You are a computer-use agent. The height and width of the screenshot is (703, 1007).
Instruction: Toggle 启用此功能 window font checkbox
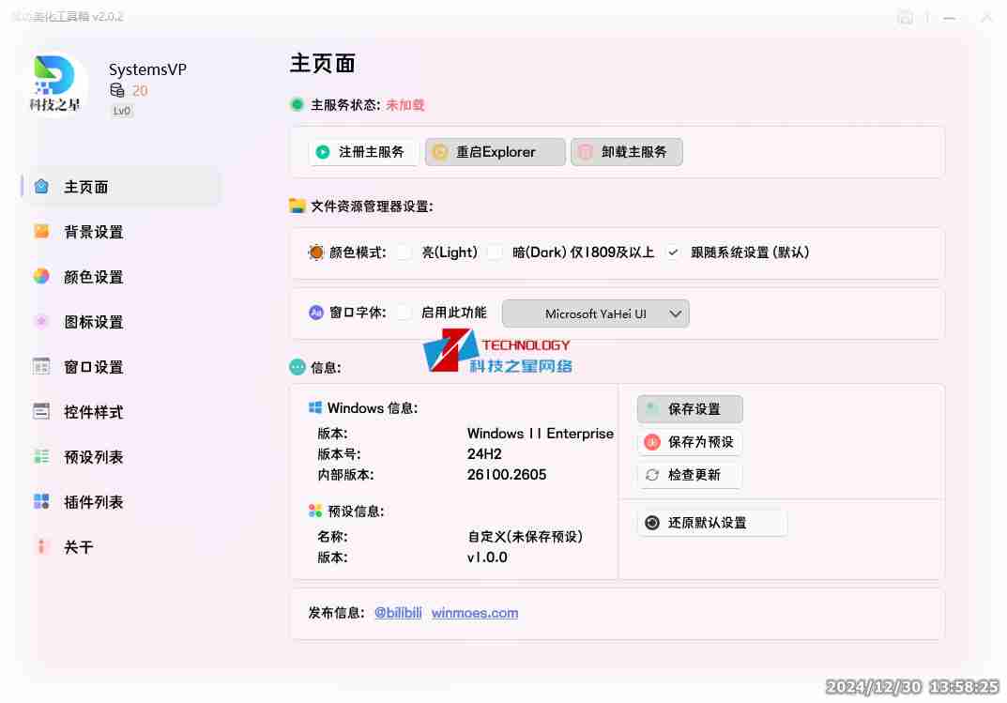(x=404, y=313)
